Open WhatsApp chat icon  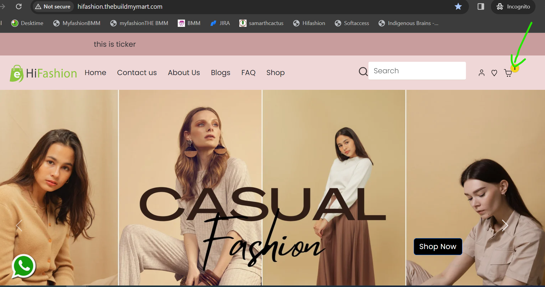pos(24,266)
